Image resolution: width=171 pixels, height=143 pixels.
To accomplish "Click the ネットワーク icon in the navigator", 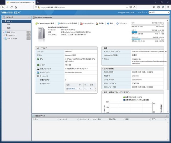I will pyautogui.click(x=6, y=38).
